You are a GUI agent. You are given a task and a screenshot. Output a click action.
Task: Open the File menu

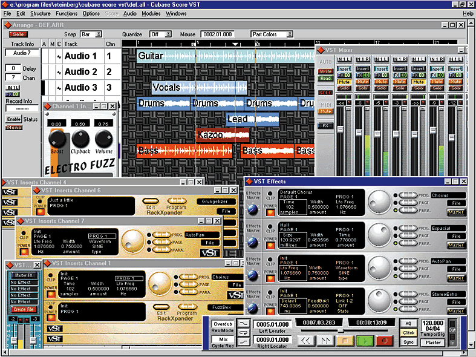point(7,14)
